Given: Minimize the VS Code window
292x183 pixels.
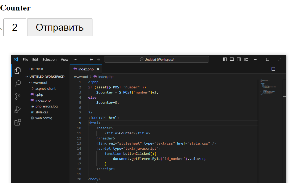Looking at the screenshot, I should click(x=255, y=59).
